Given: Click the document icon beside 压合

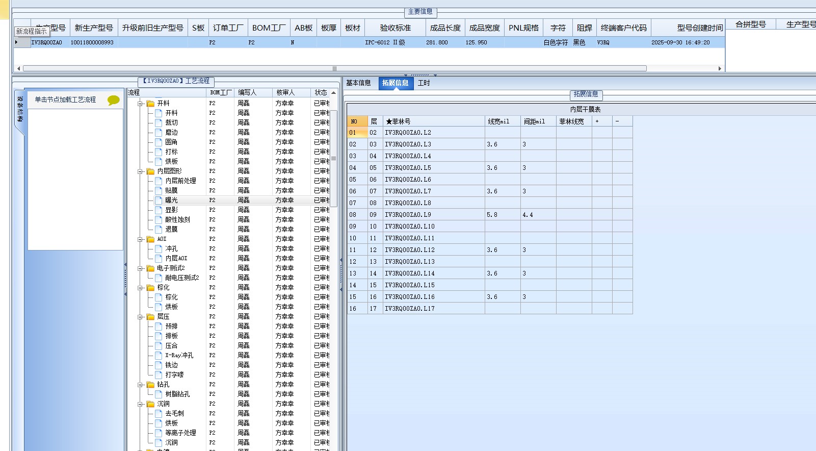Looking at the screenshot, I should click(x=159, y=345).
